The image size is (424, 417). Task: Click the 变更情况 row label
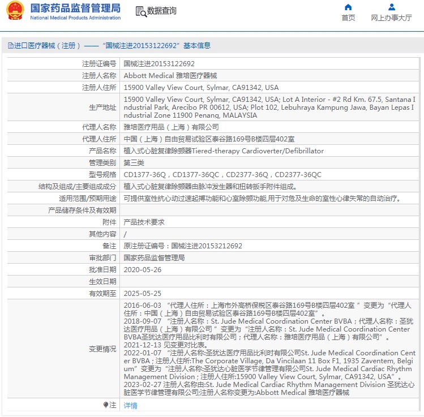coord(102,349)
